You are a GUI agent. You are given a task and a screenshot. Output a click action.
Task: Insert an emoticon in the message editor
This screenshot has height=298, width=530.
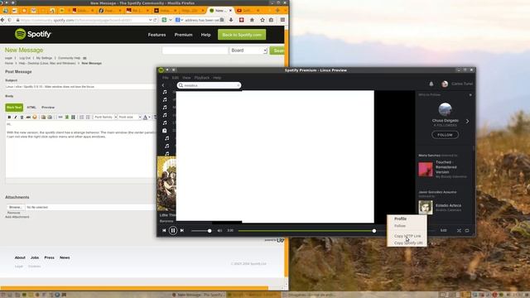click(35, 117)
